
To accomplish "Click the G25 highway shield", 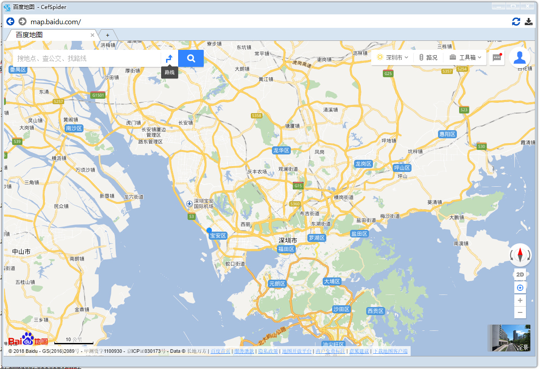I will tap(388, 73).
